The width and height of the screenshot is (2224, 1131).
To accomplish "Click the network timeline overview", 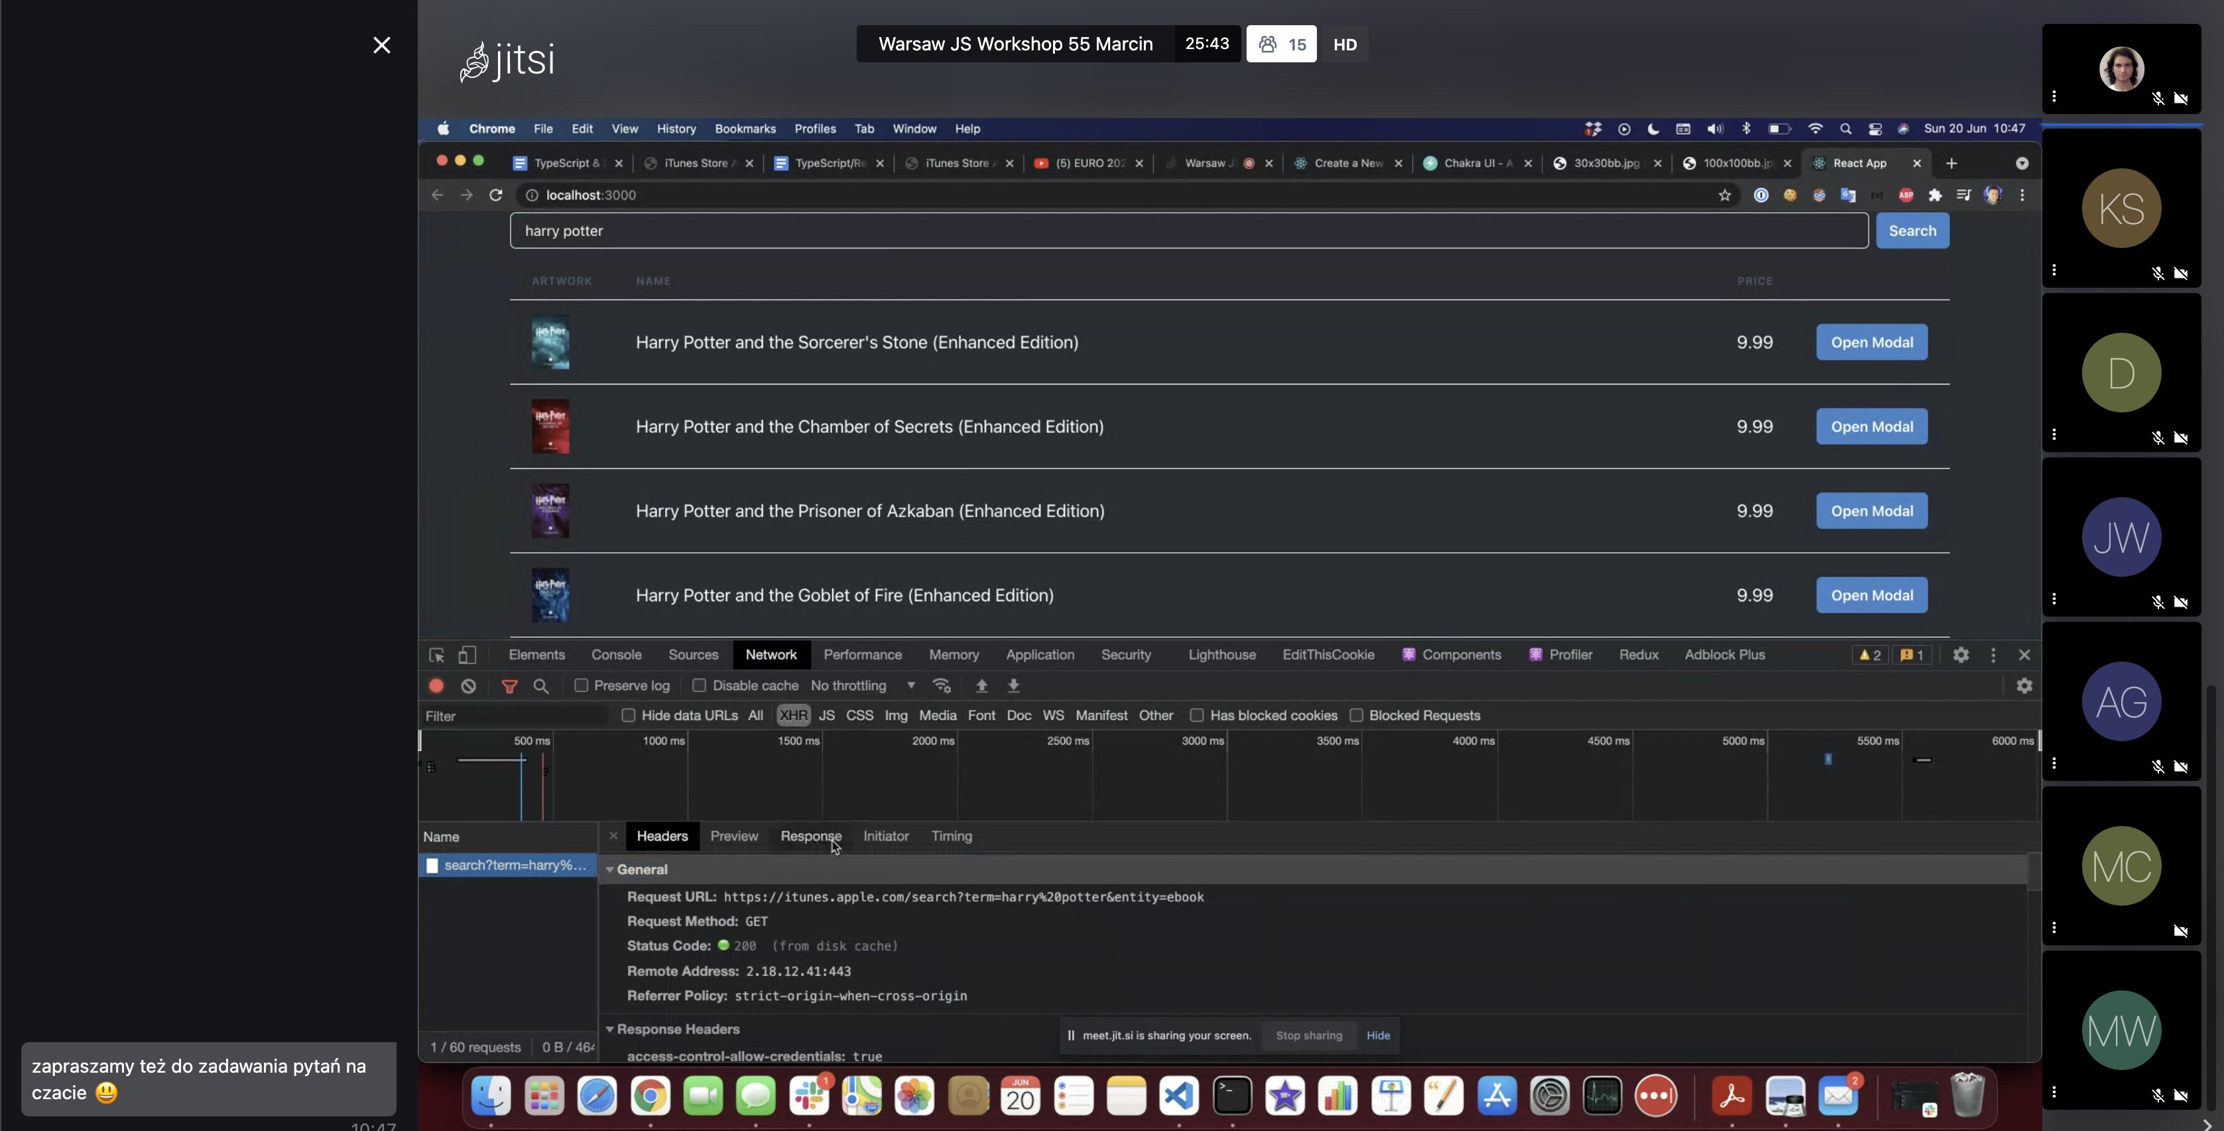I will pyautogui.click(x=1229, y=776).
